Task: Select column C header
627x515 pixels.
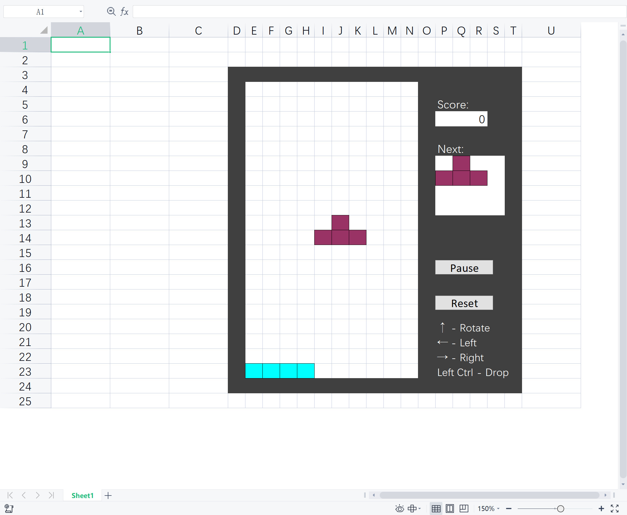Action: (x=199, y=30)
